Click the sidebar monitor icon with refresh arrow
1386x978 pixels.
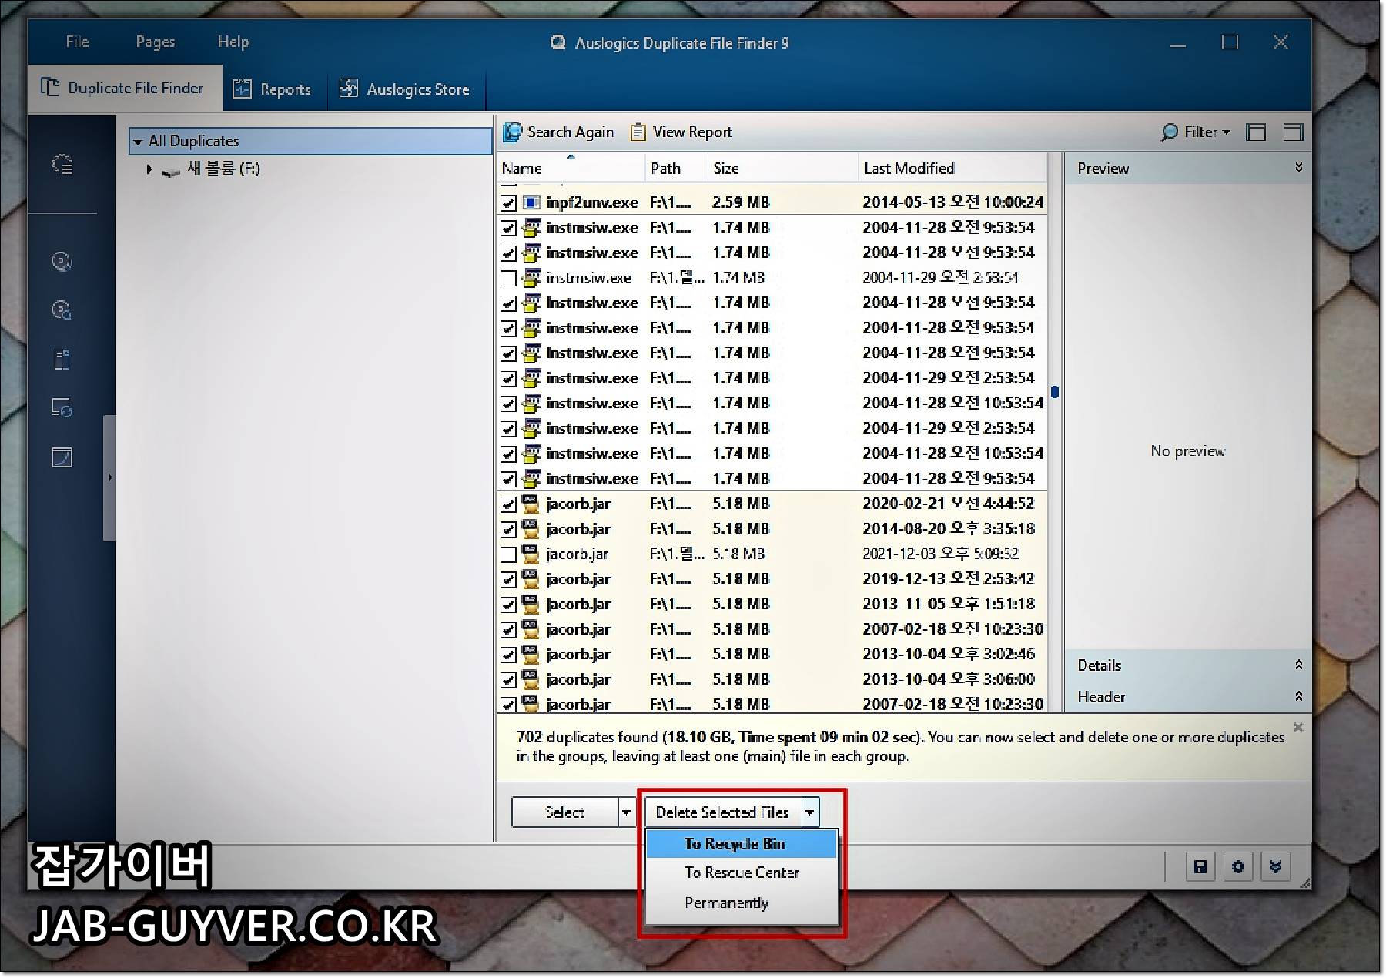click(62, 408)
